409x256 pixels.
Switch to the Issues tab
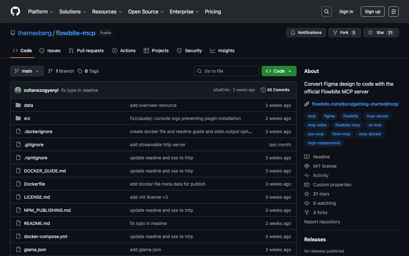click(50, 51)
